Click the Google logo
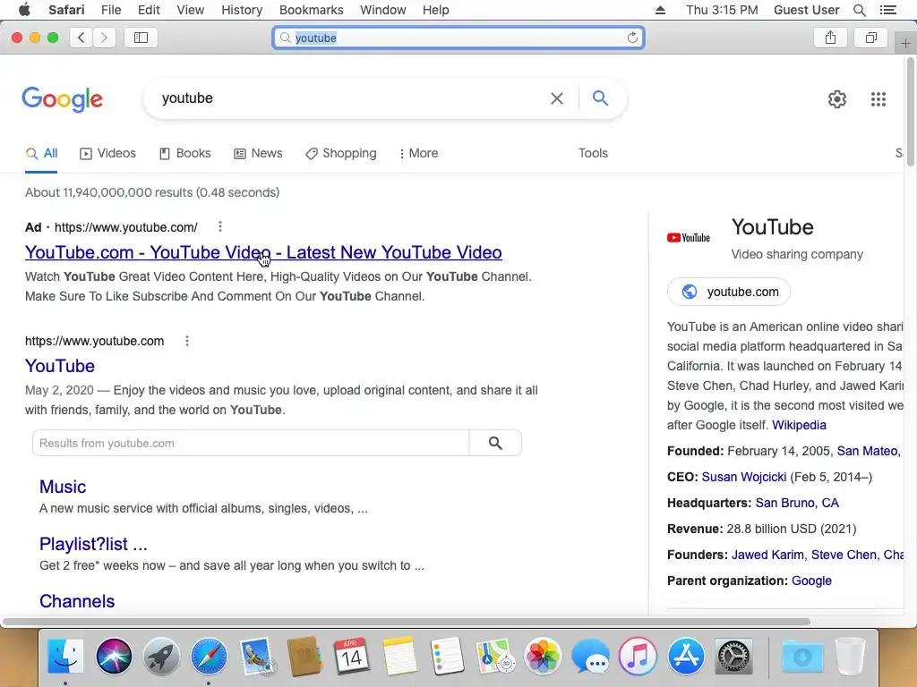The height and width of the screenshot is (687, 917). (63, 99)
